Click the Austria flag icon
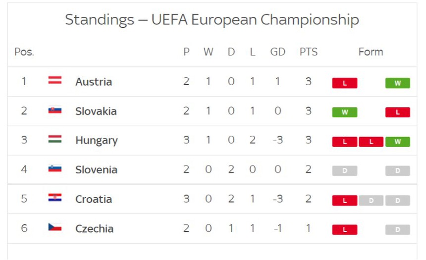Screen dimensions: 426x260 pyautogui.click(x=55, y=80)
